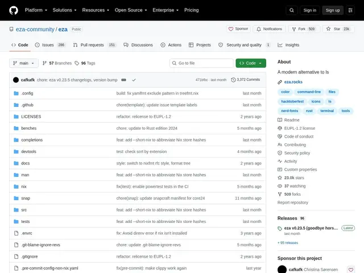Image resolution: width=364 pixels, height=273 pixels.
Task: View the 57 Branches list
Action: coord(57,63)
